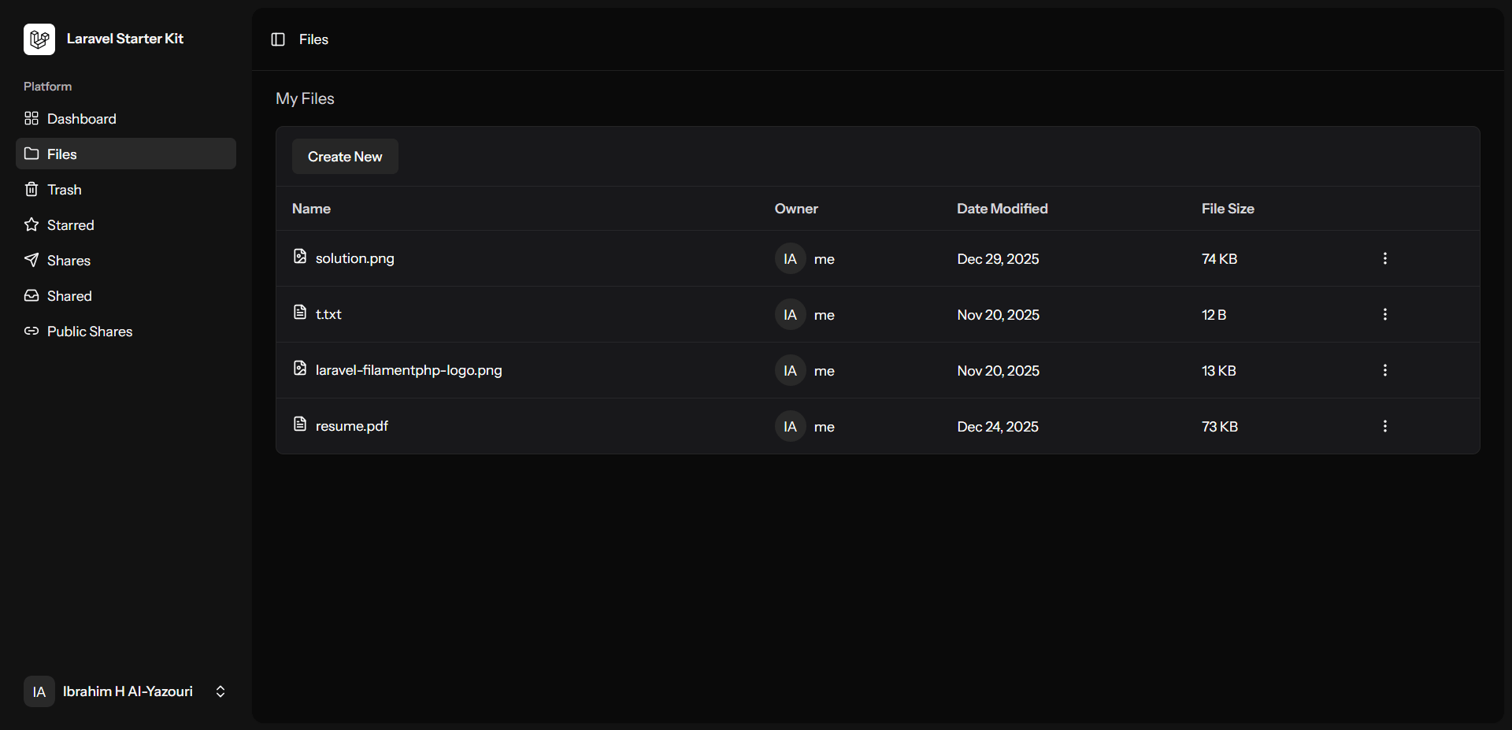Click Nov 20, 2025 in laravel-filamentphp-logo.png row
1512x730 pixels.
pos(999,371)
